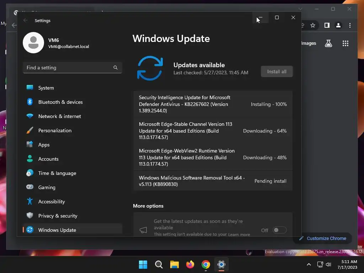
Task: Click Downloading - 48% status
Action: point(264,157)
